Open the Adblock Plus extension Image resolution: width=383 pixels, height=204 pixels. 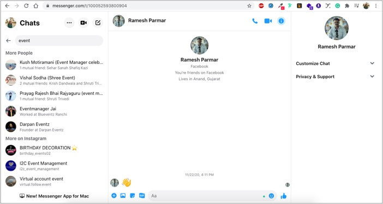[x=261, y=5]
